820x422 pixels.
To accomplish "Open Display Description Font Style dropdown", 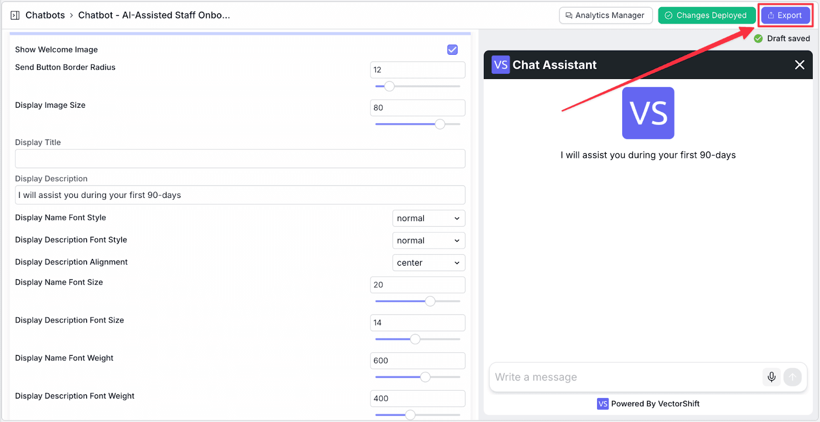I will pos(428,240).
